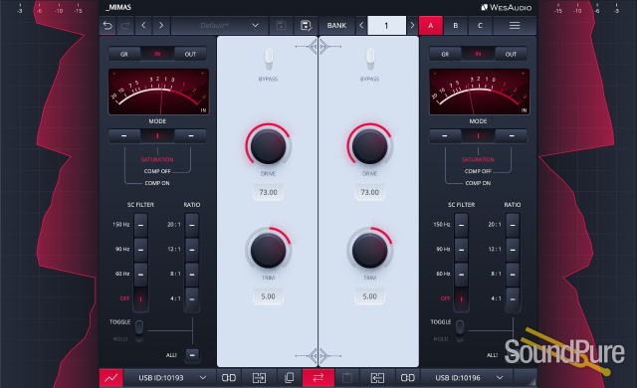Switch right channel meter to IN

478,54
